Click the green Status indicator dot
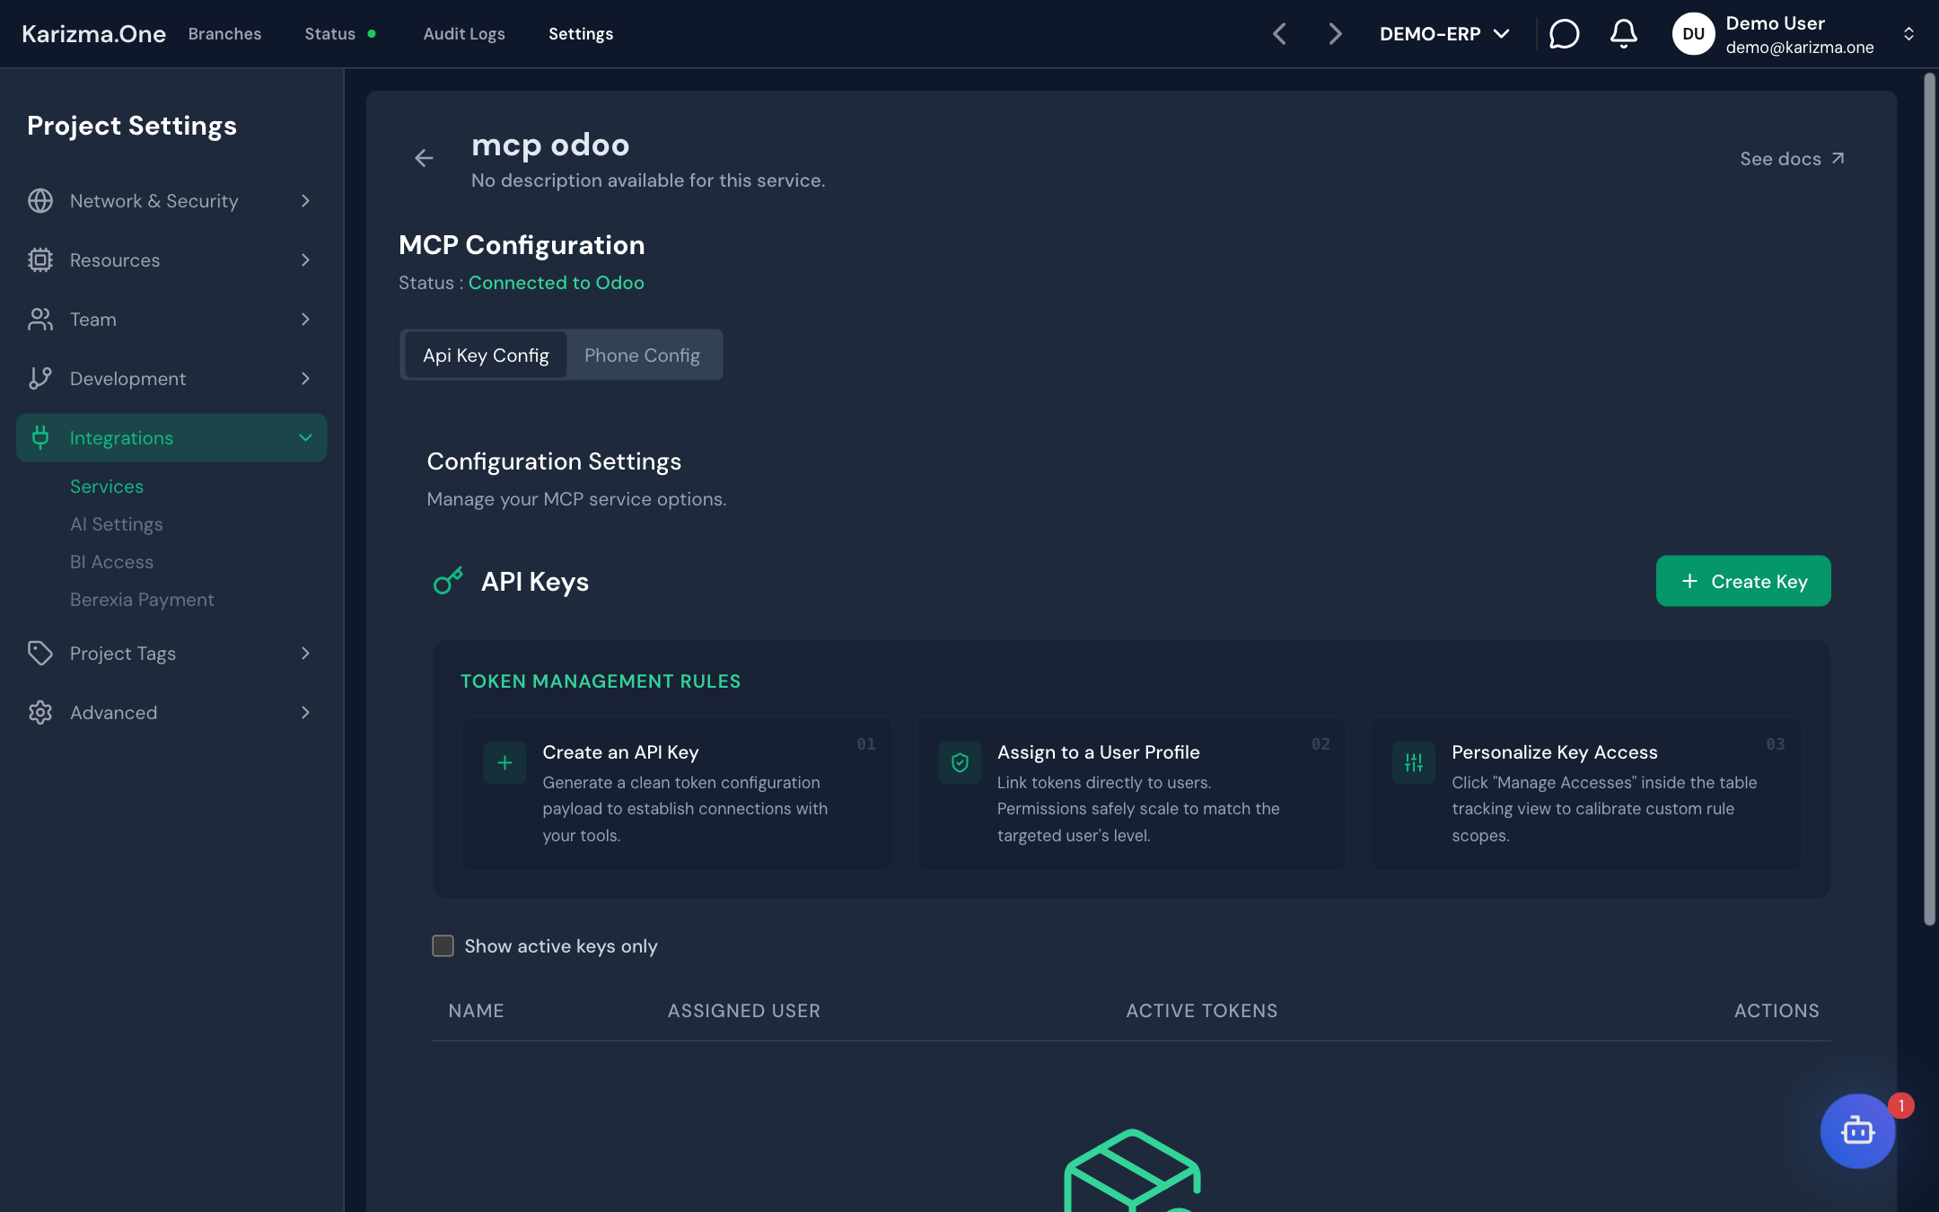 pyautogui.click(x=372, y=34)
